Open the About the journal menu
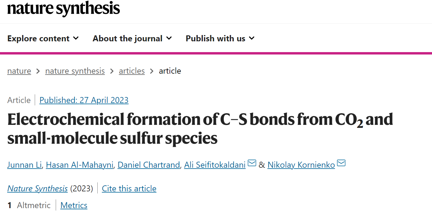 click(132, 38)
